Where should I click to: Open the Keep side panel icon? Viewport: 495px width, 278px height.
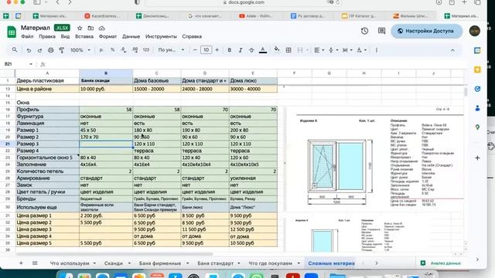[477, 69]
